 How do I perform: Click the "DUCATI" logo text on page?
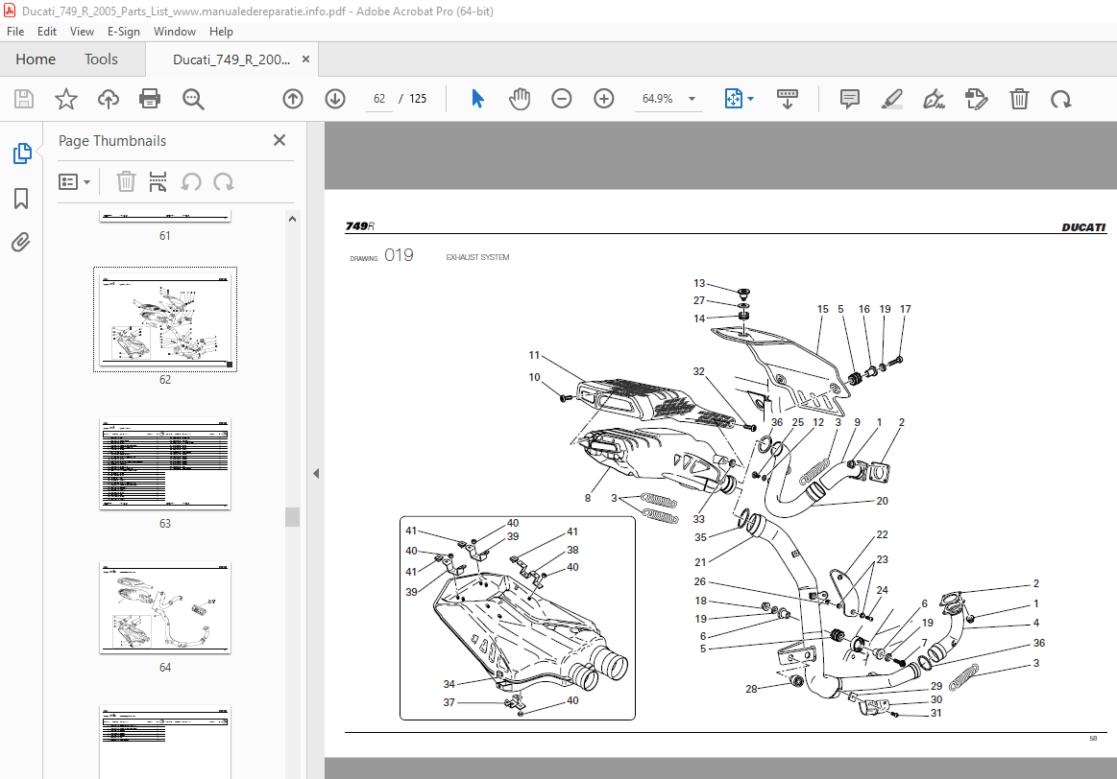tap(1083, 227)
